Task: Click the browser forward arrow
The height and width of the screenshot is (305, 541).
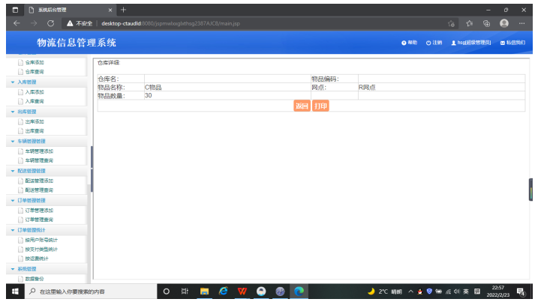Action: click(34, 23)
